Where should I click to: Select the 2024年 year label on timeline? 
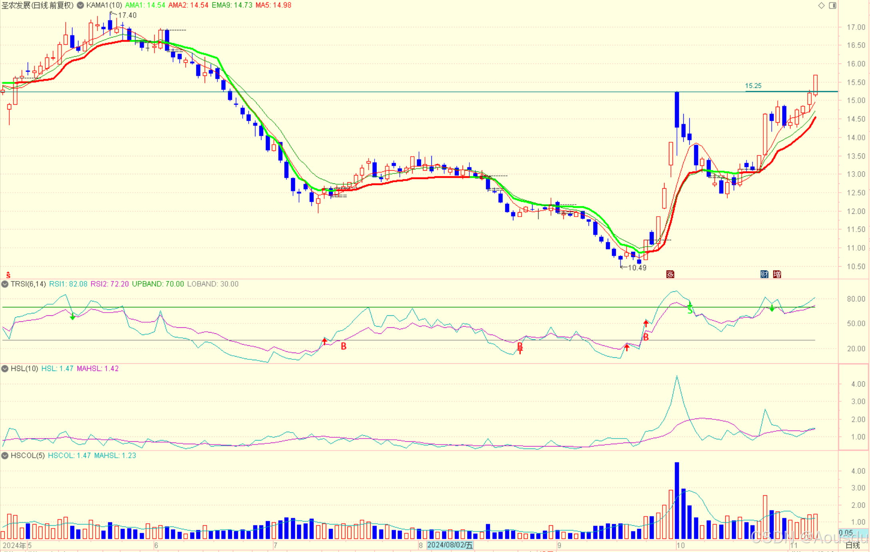click(x=14, y=545)
